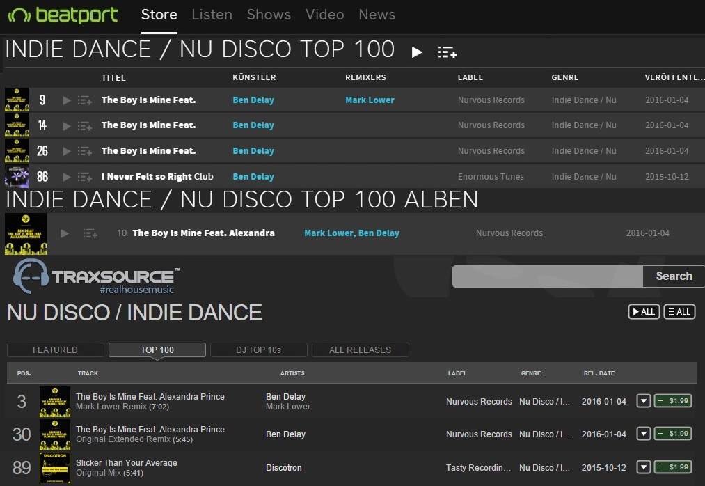Open Tasty Recordings label link
This screenshot has height=486, width=705.
pos(478,468)
